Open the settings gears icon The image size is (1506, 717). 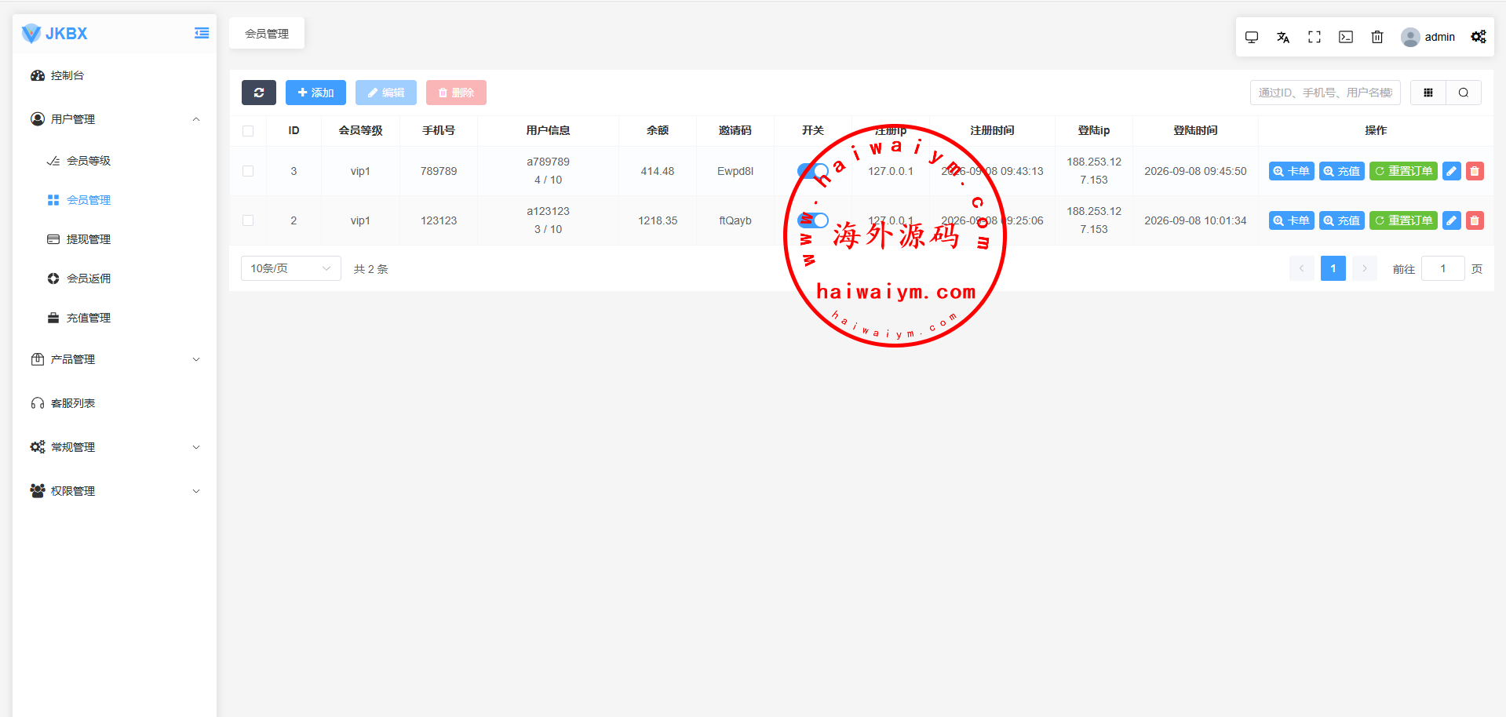[x=1479, y=37]
